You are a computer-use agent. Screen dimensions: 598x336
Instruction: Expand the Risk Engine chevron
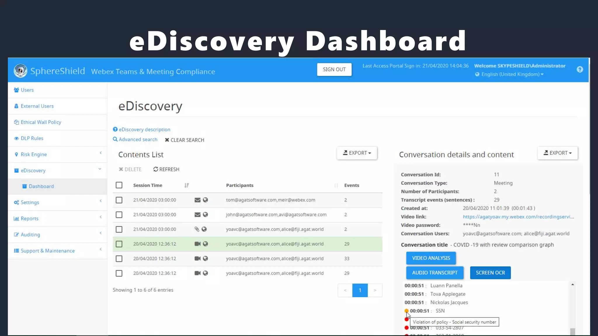point(101,153)
